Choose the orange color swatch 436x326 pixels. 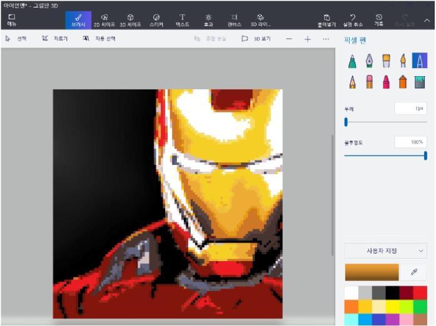[352, 307]
